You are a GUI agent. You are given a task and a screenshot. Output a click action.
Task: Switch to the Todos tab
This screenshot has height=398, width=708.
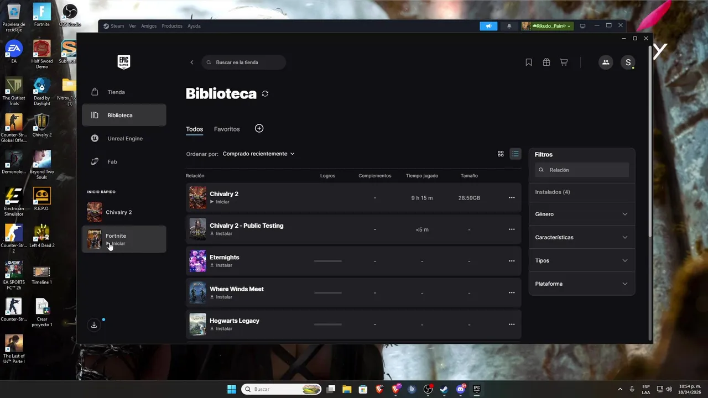(194, 129)
